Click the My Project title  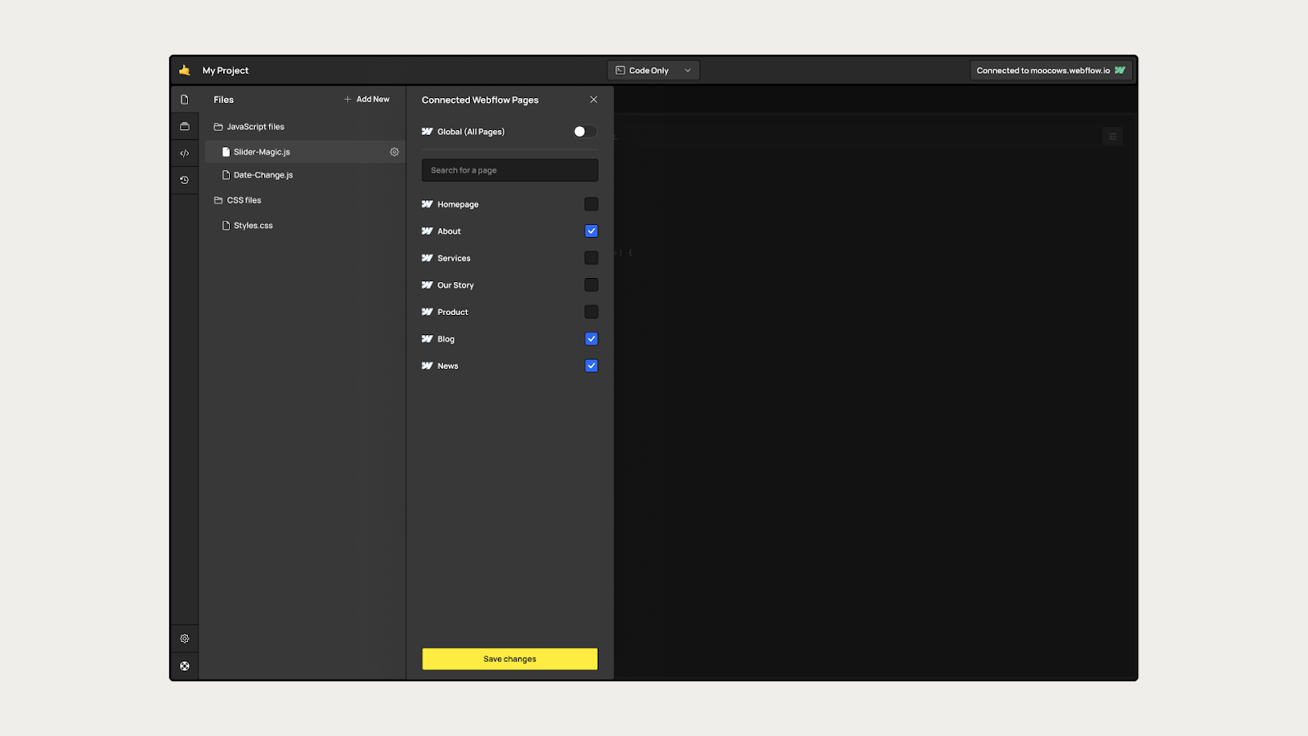coord(226,70)
